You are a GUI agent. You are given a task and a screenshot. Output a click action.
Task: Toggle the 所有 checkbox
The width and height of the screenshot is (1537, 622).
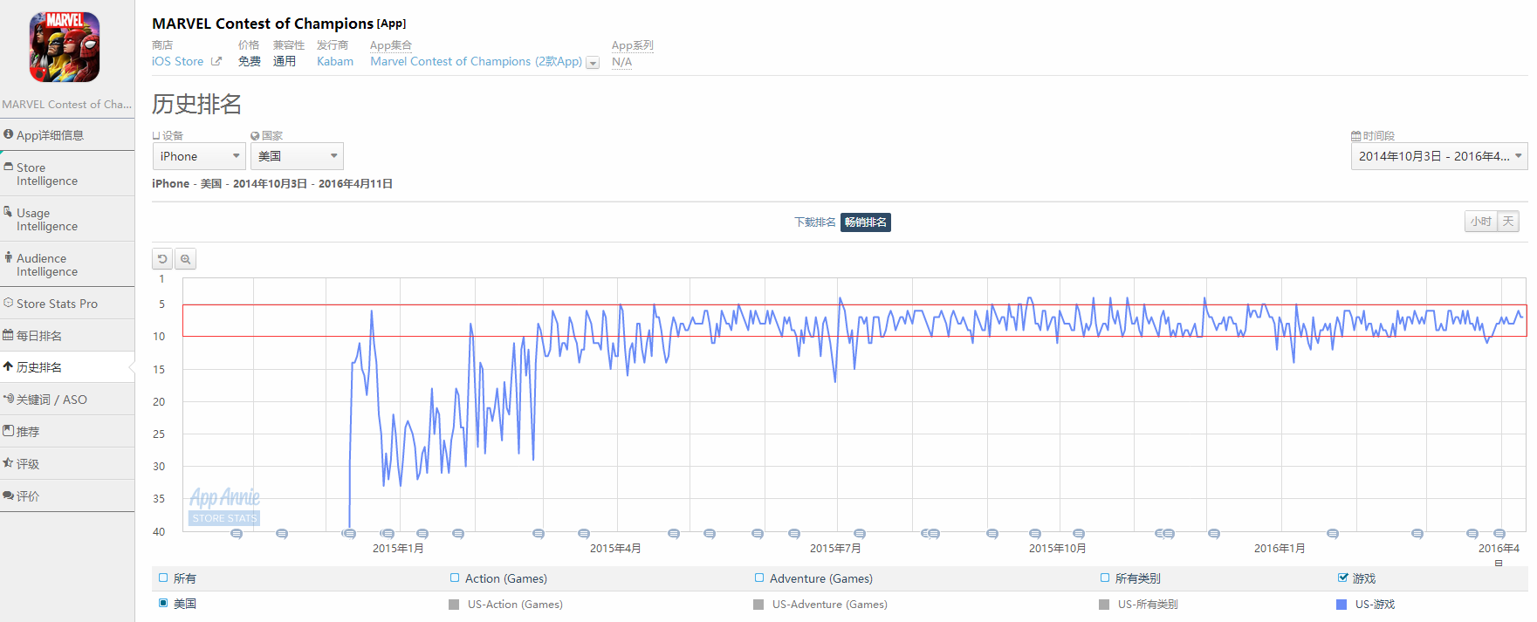click(163, 578)
